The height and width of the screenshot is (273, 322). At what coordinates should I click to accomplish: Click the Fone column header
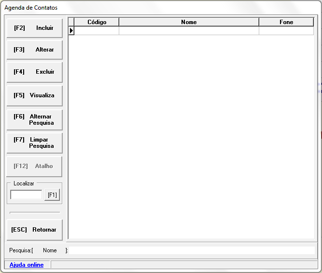286,22
